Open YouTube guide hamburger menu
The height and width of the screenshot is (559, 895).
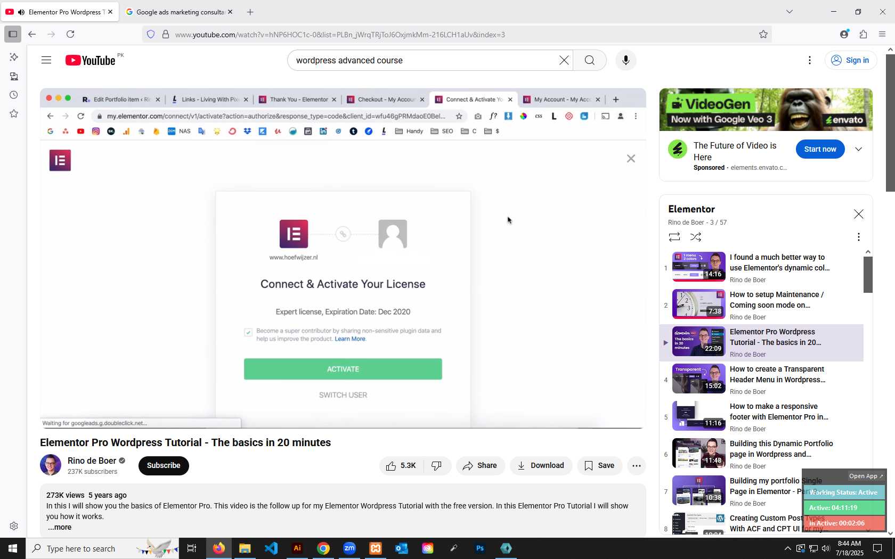click(x=46, y=60)
